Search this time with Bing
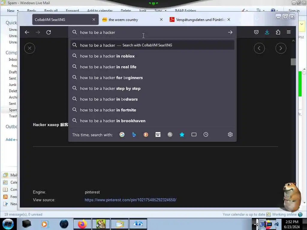 pyautogui.click(x=134, y=134)
